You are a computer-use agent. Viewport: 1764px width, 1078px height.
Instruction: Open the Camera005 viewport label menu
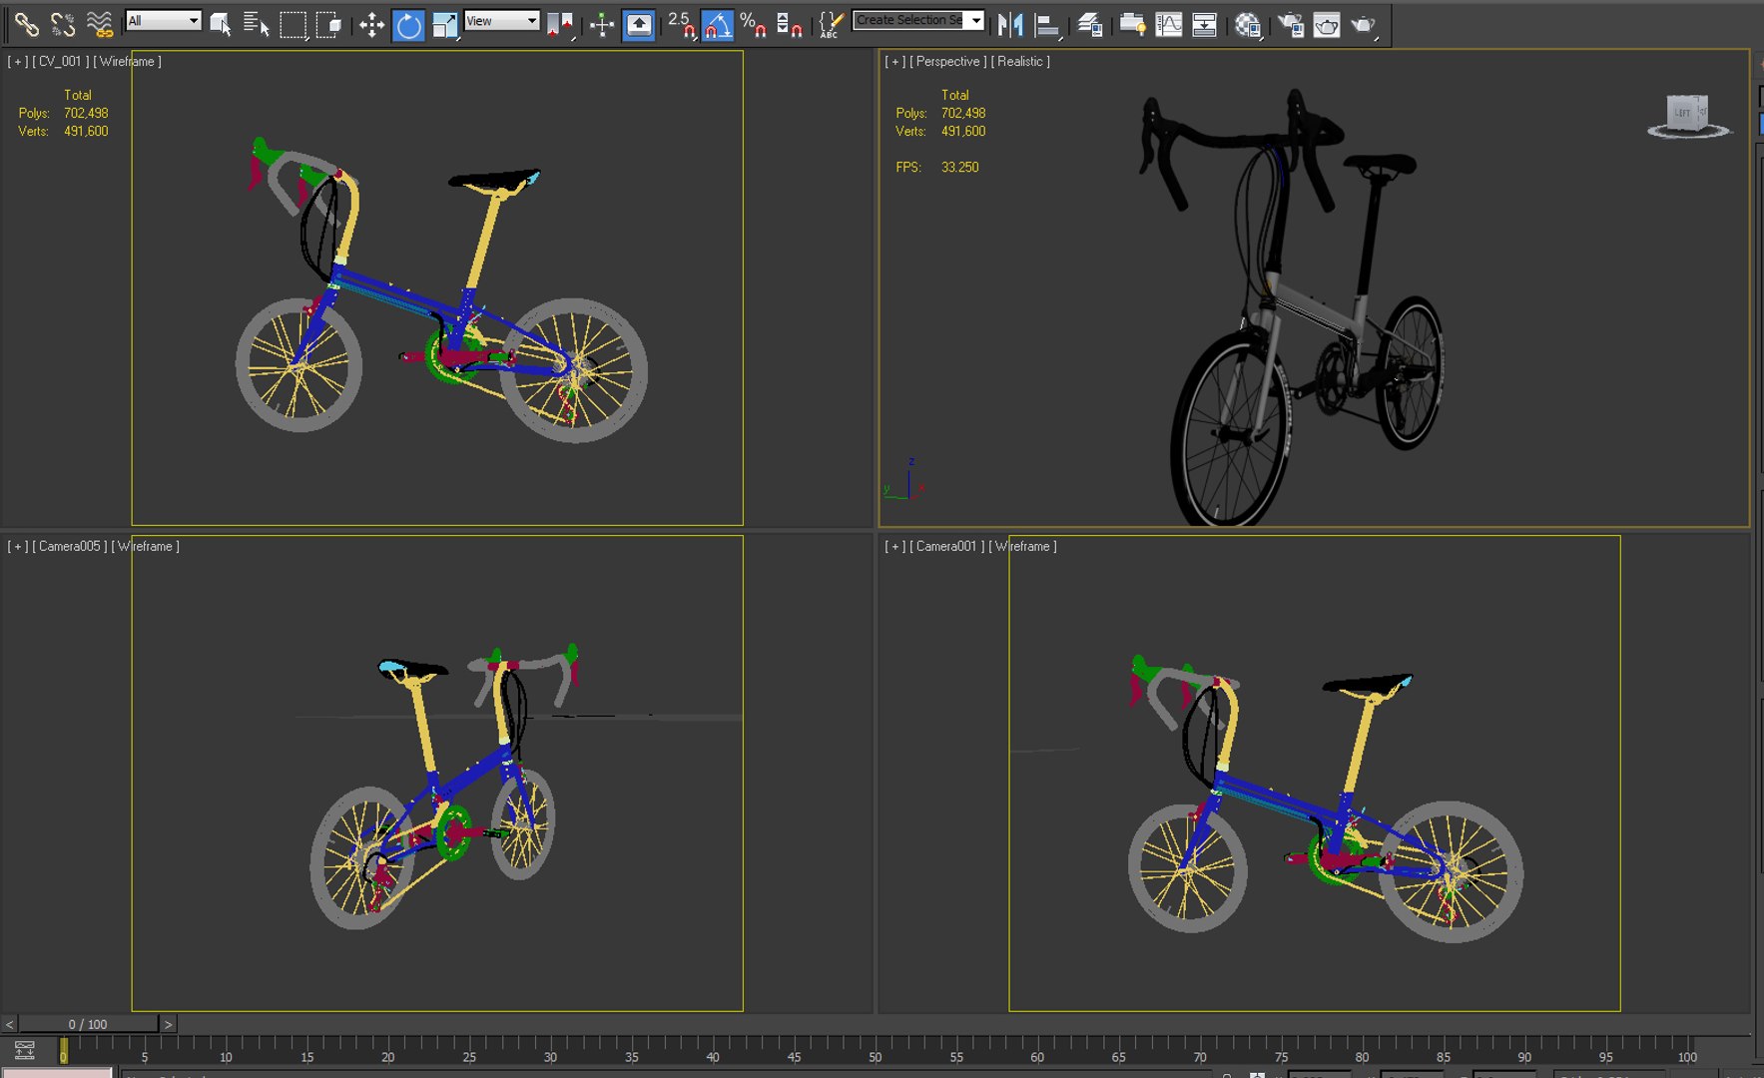coord(70,546)
